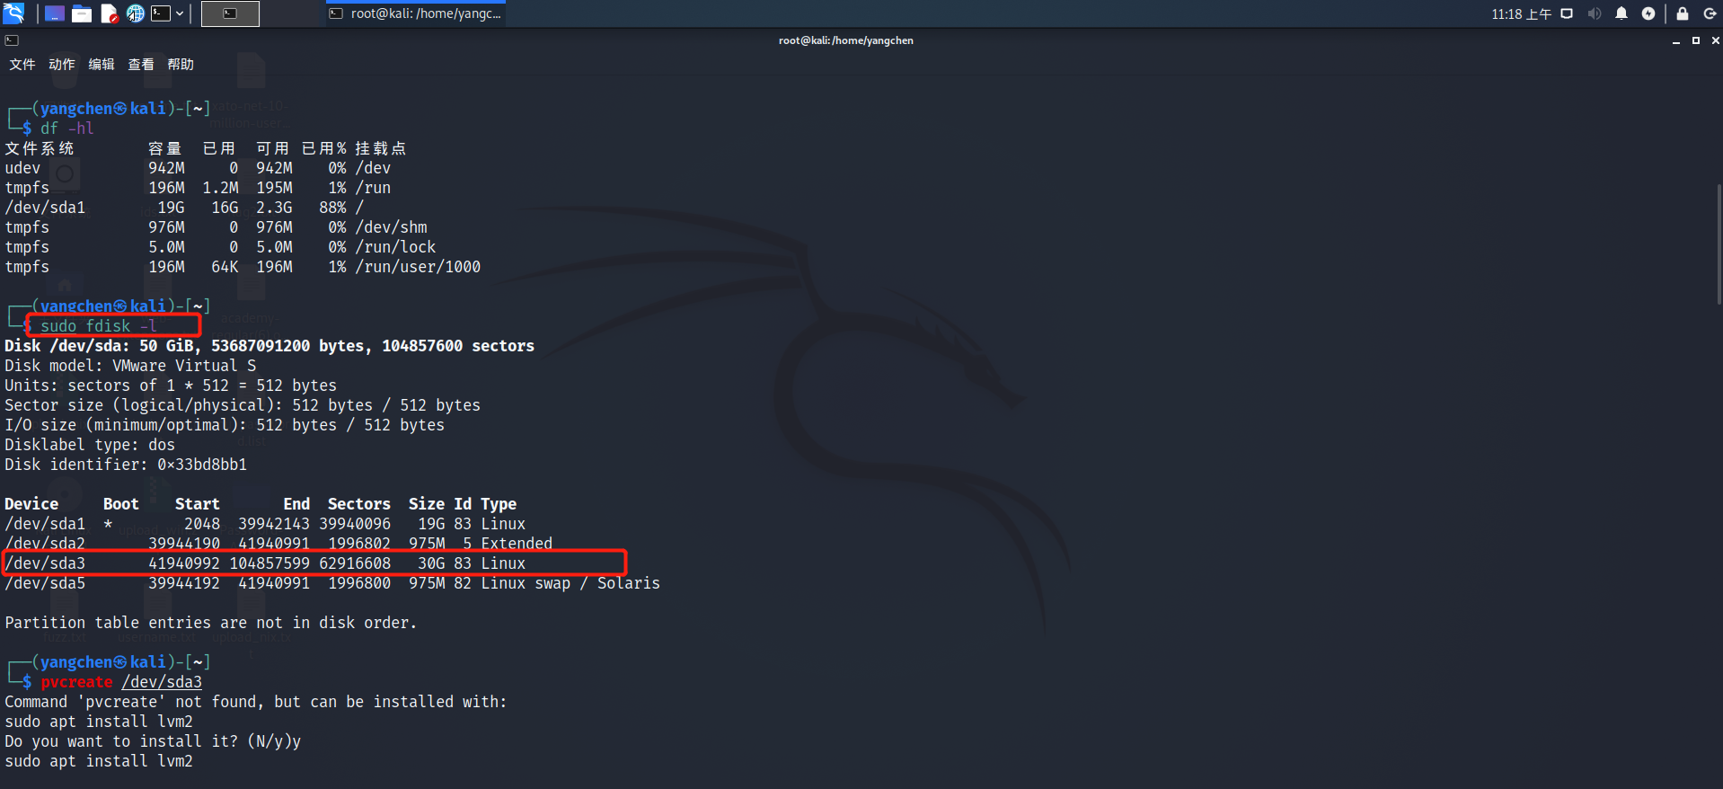1723x789 pixels.
Task: Select the active workspace switcher thumbnail
Action: [x=230, y=13]
